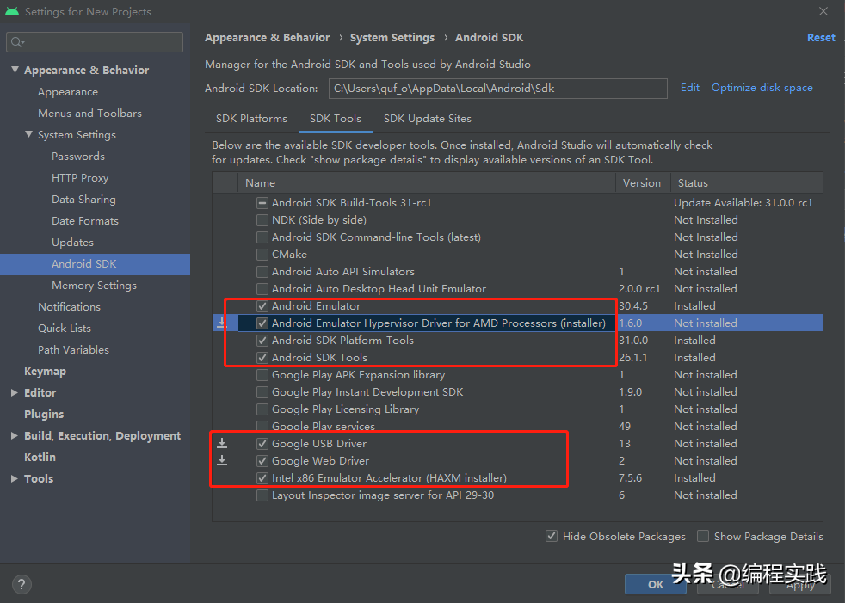Toggle Show Package Details checkbox
The height and width of the screenshot is (603, 845).
click(x=703, y=536)
